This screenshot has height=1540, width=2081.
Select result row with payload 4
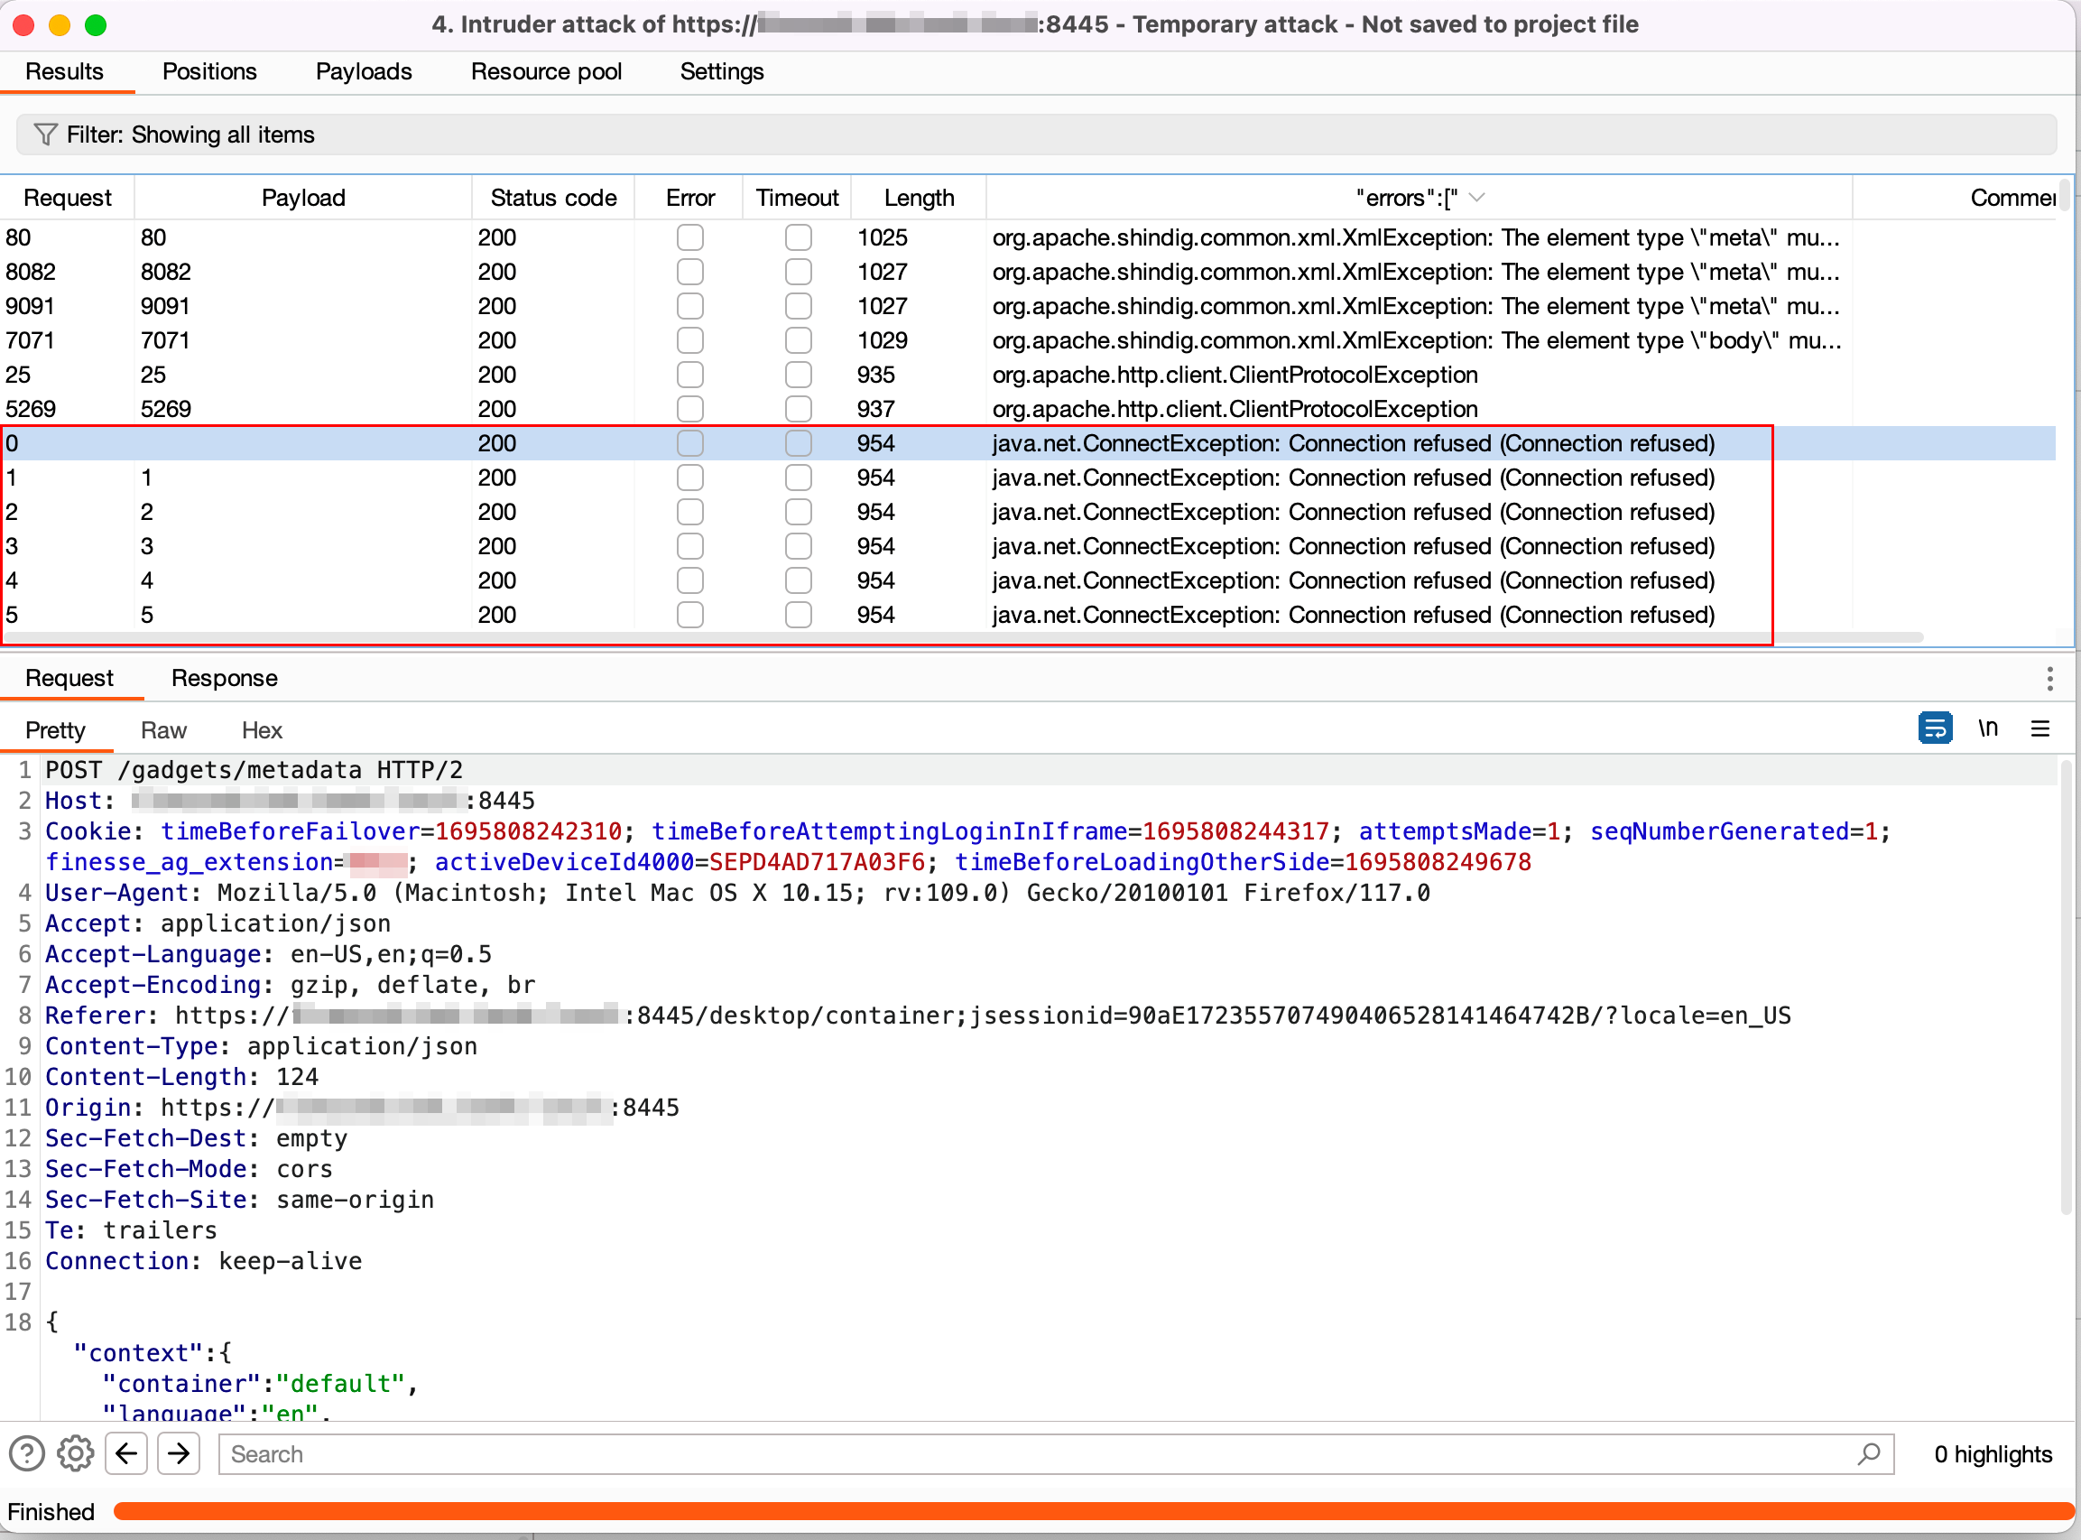1028,580
